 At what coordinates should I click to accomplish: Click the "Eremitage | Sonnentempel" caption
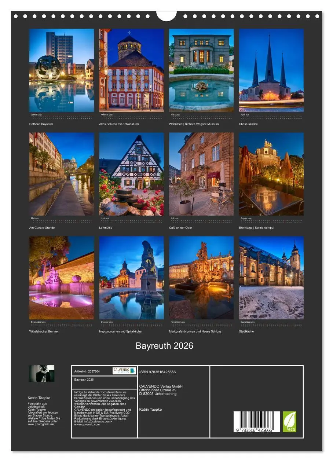click(256, 228)
